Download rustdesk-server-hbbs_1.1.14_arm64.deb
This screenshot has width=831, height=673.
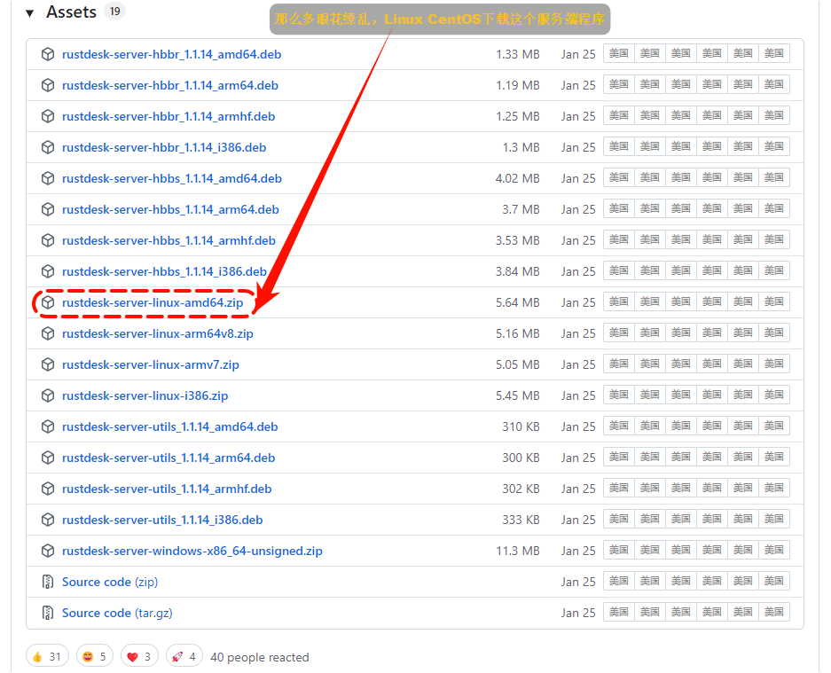pos(170,209)
